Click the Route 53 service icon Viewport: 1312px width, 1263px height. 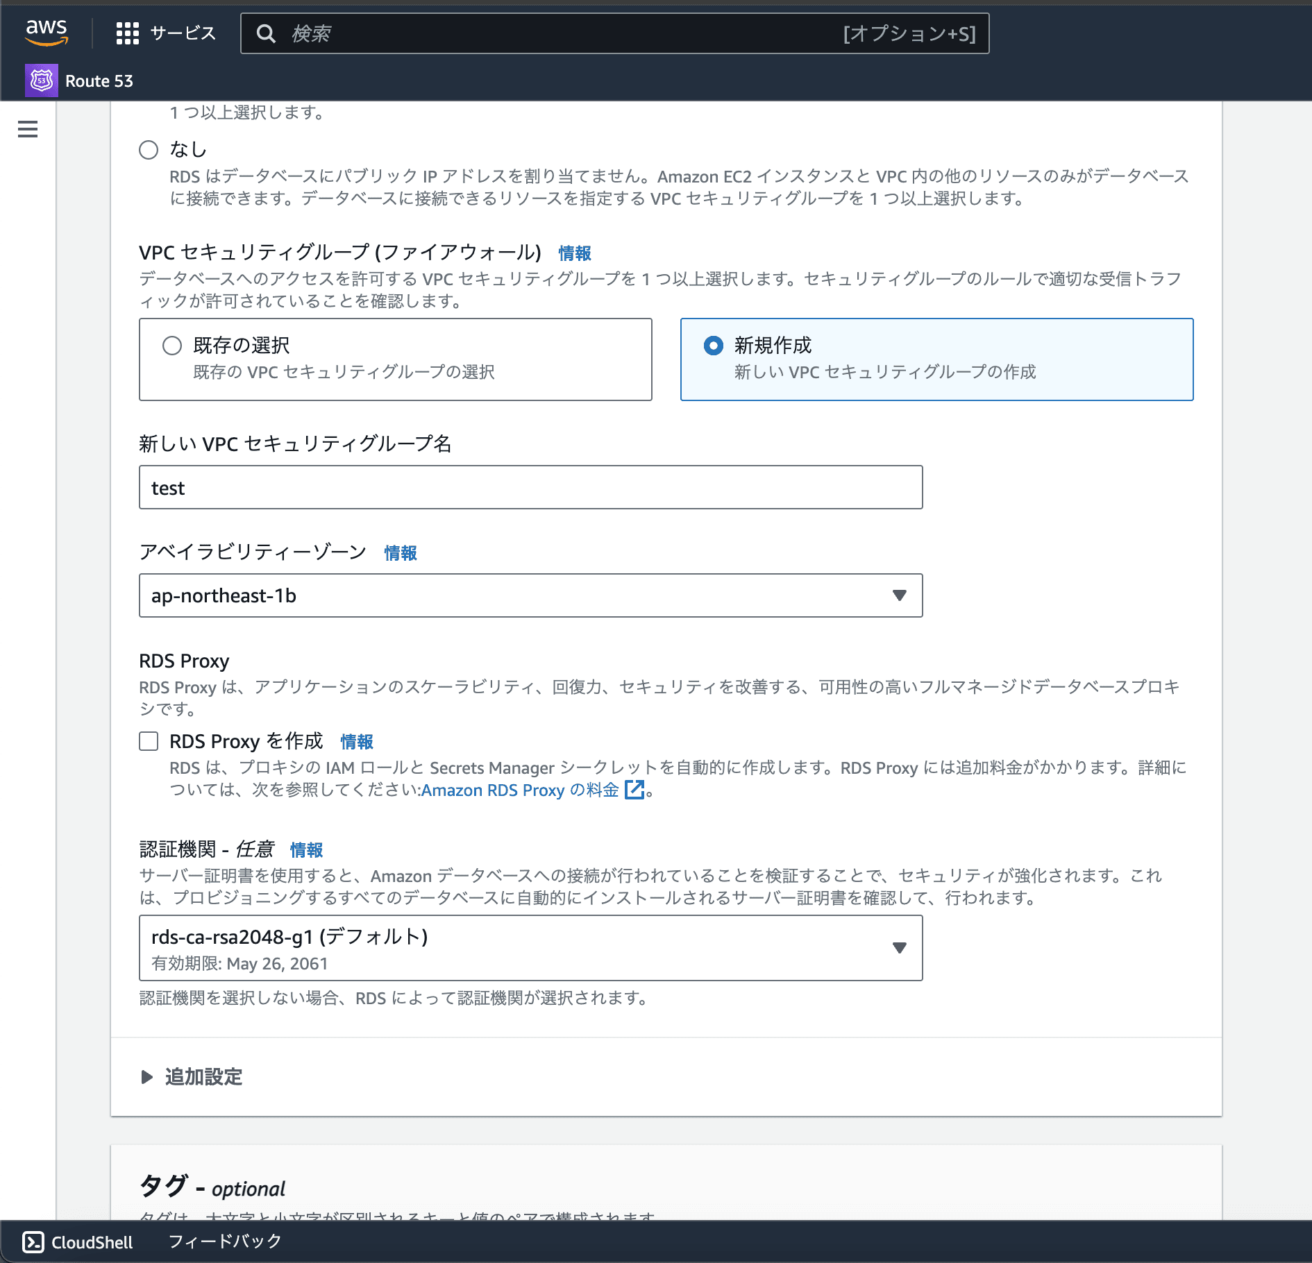[42, 80]
